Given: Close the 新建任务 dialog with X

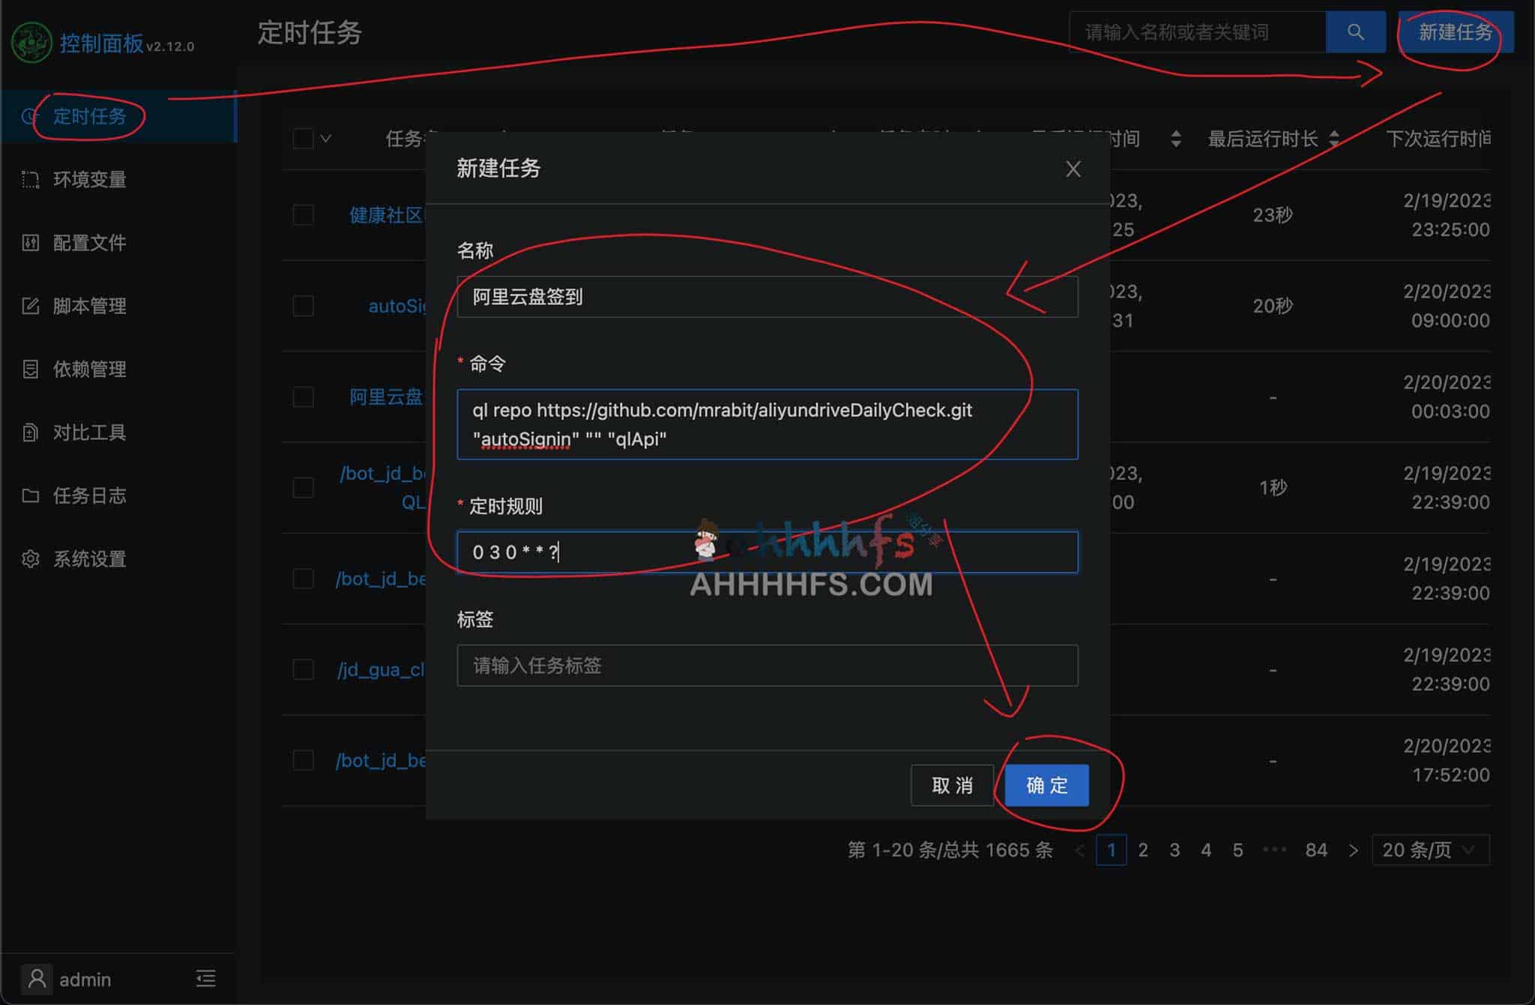Looking at the screenshot, I should (x=1073, y=169).
